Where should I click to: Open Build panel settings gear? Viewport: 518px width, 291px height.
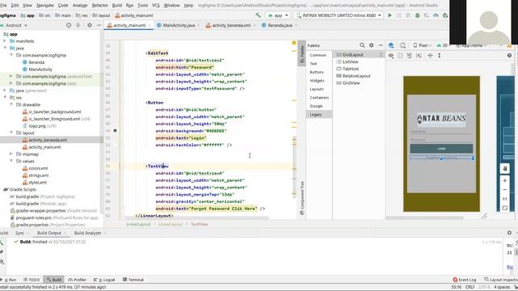point(509,233)
